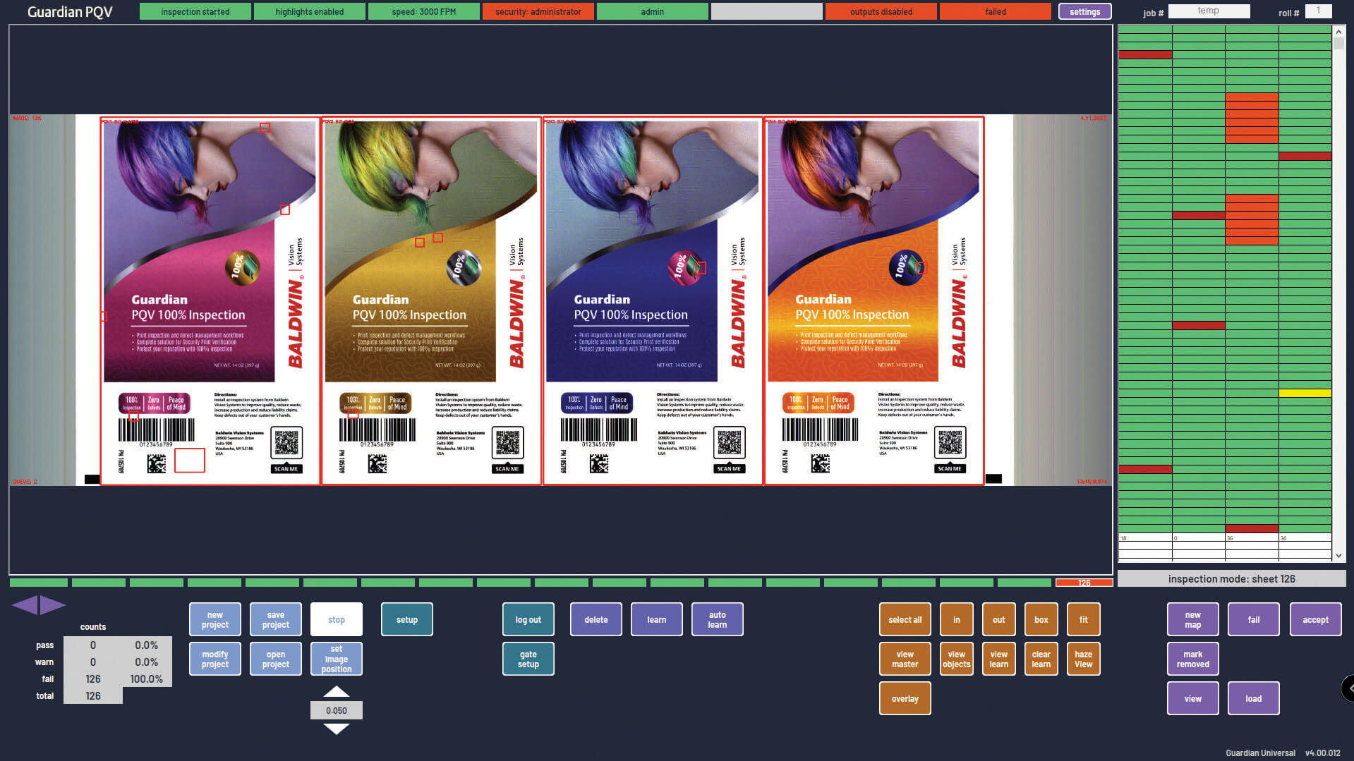This screenshot has height=761, width=1354.
Task: Click the white up arrow above 0.050
Action: (x=337, y=691)
